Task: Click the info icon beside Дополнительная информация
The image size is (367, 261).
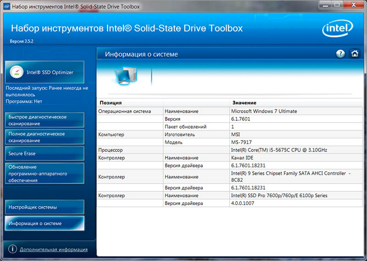Action: pos(12,250)
